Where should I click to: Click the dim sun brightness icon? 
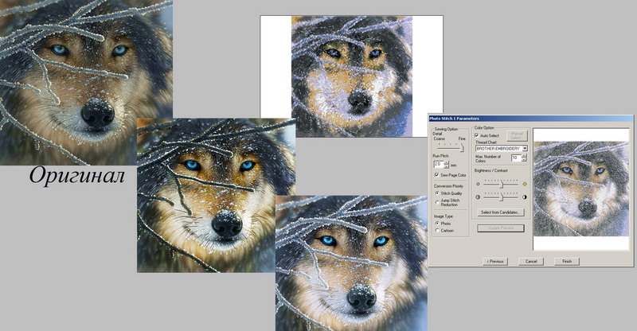[x=478, y=183]
